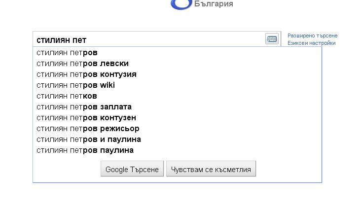The image size is (360, 210).
Task: Click the 'Google Търсене' button
Action: [x=132, y=169]
